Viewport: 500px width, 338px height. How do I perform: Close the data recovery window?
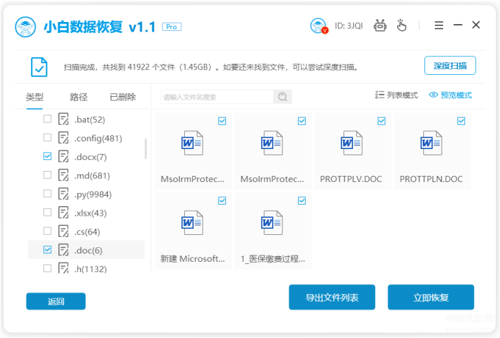click(476, 25)
